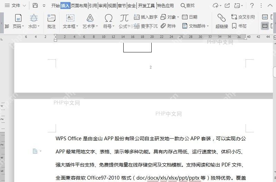This screenshot has height=182, width=276.
Task: Open the 页面布局 tab
Action: [x=79, y=6]
